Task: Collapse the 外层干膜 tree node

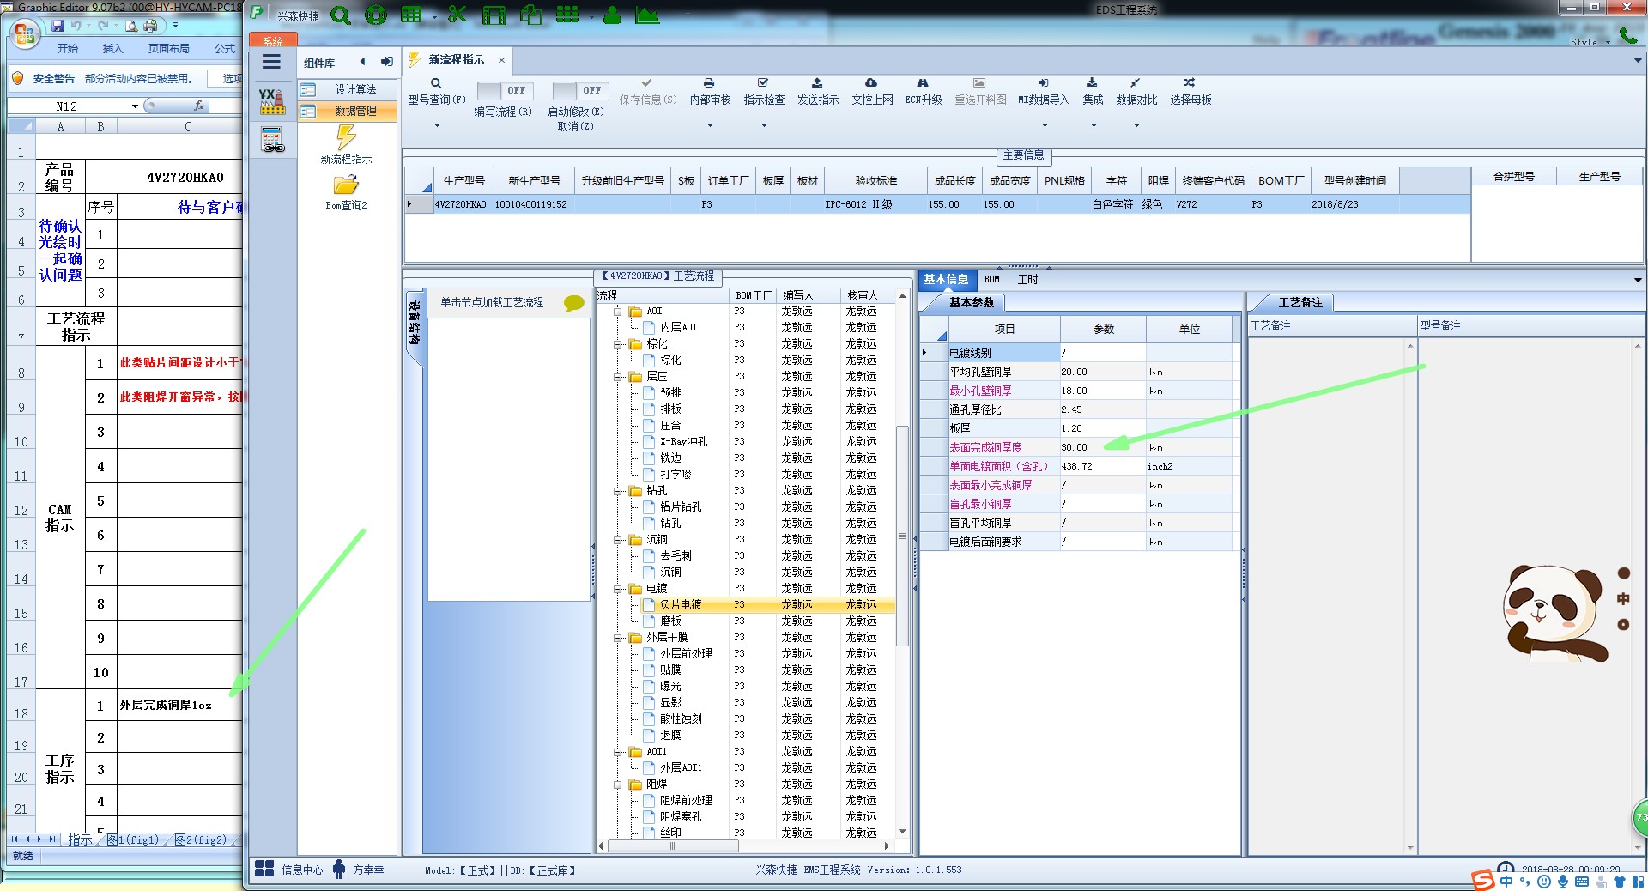Action: tap(618, 638)
